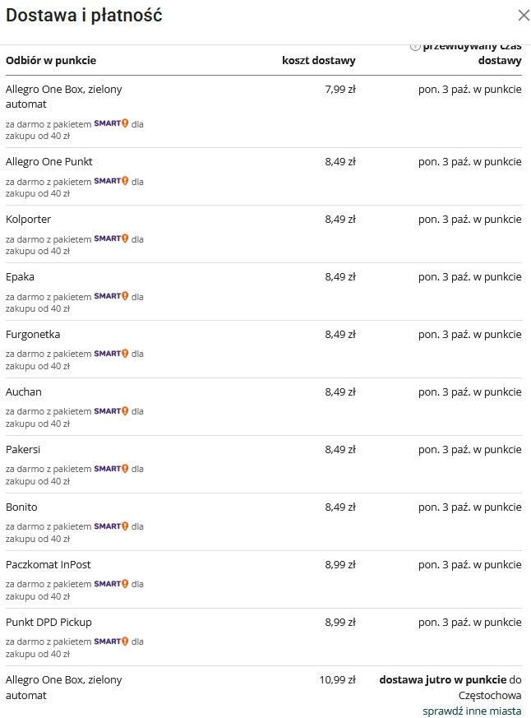Click the Odbiór w punkcie section heading
The width and height of the screenshot is (531, 718).
pos(51,61)
